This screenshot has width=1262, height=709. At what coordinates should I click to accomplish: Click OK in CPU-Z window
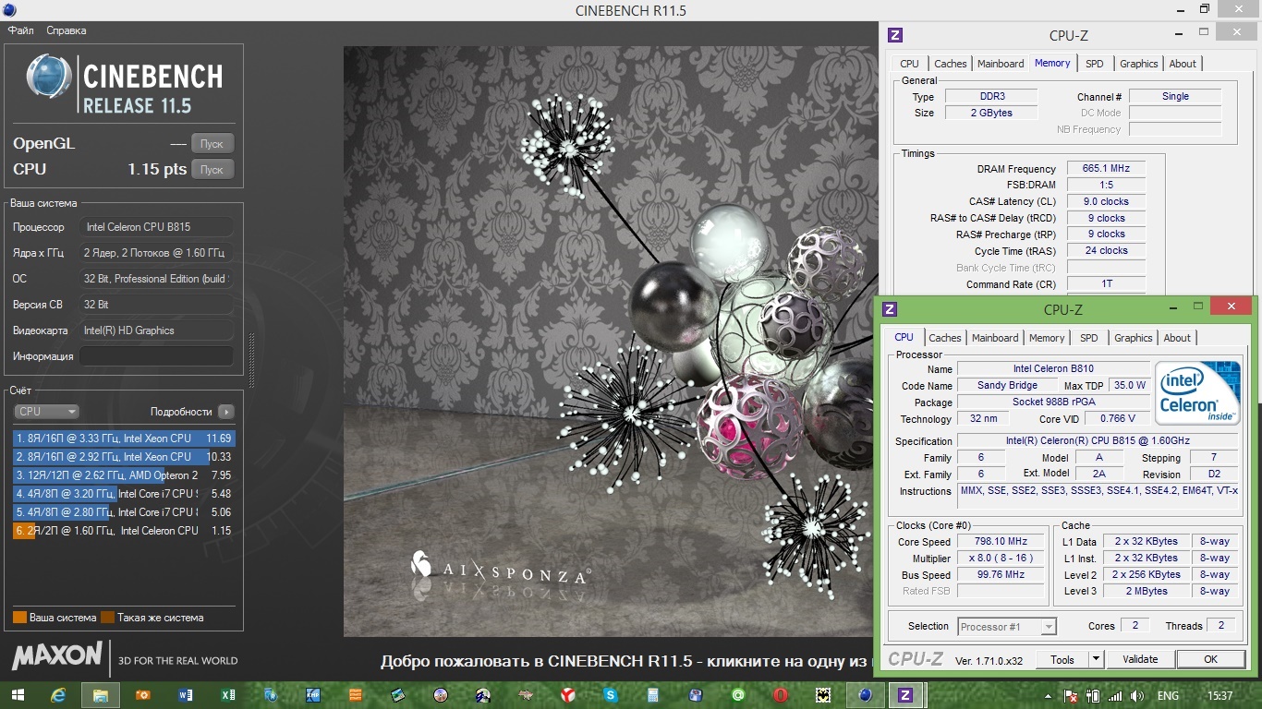[x=1210, y=659]
